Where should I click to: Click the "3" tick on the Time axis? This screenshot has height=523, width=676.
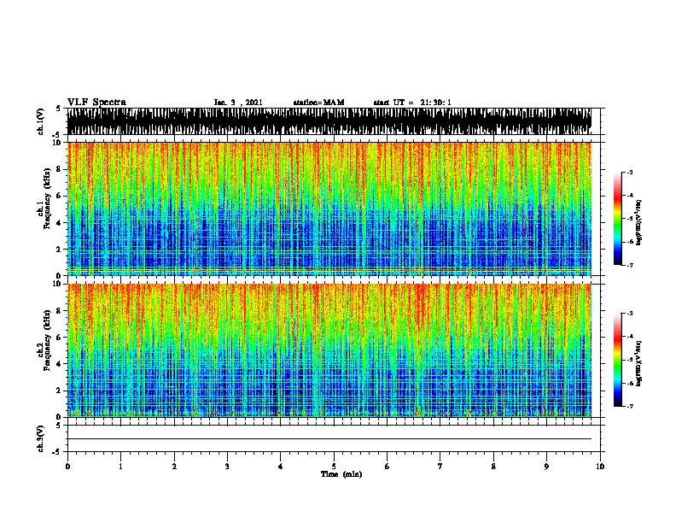227,467
